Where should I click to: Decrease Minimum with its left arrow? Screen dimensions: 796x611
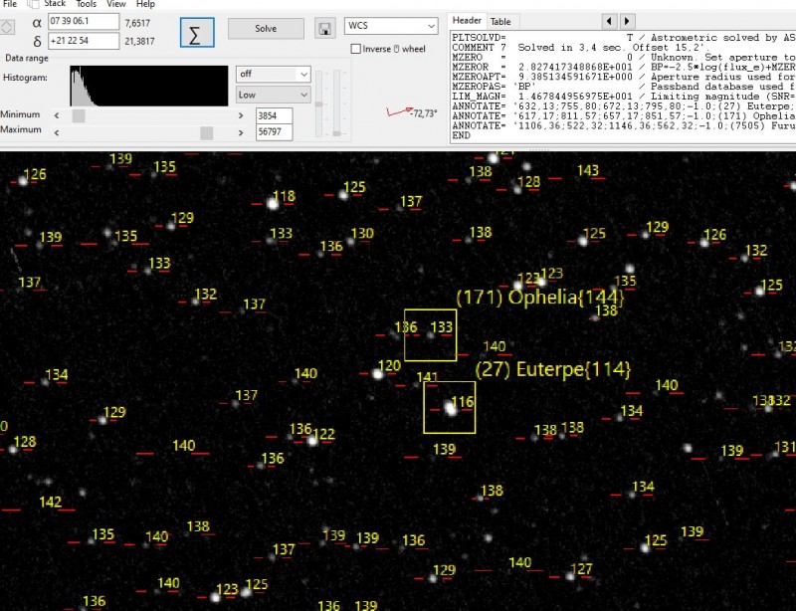(x=57, y=115)
